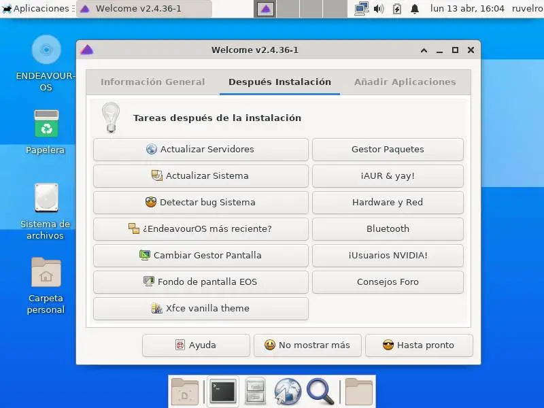
Task: Click Detectar bug Sistema button
Action: pos(201,202)
